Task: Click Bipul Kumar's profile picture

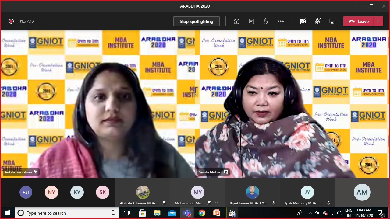Action: (x=253, y=192)
